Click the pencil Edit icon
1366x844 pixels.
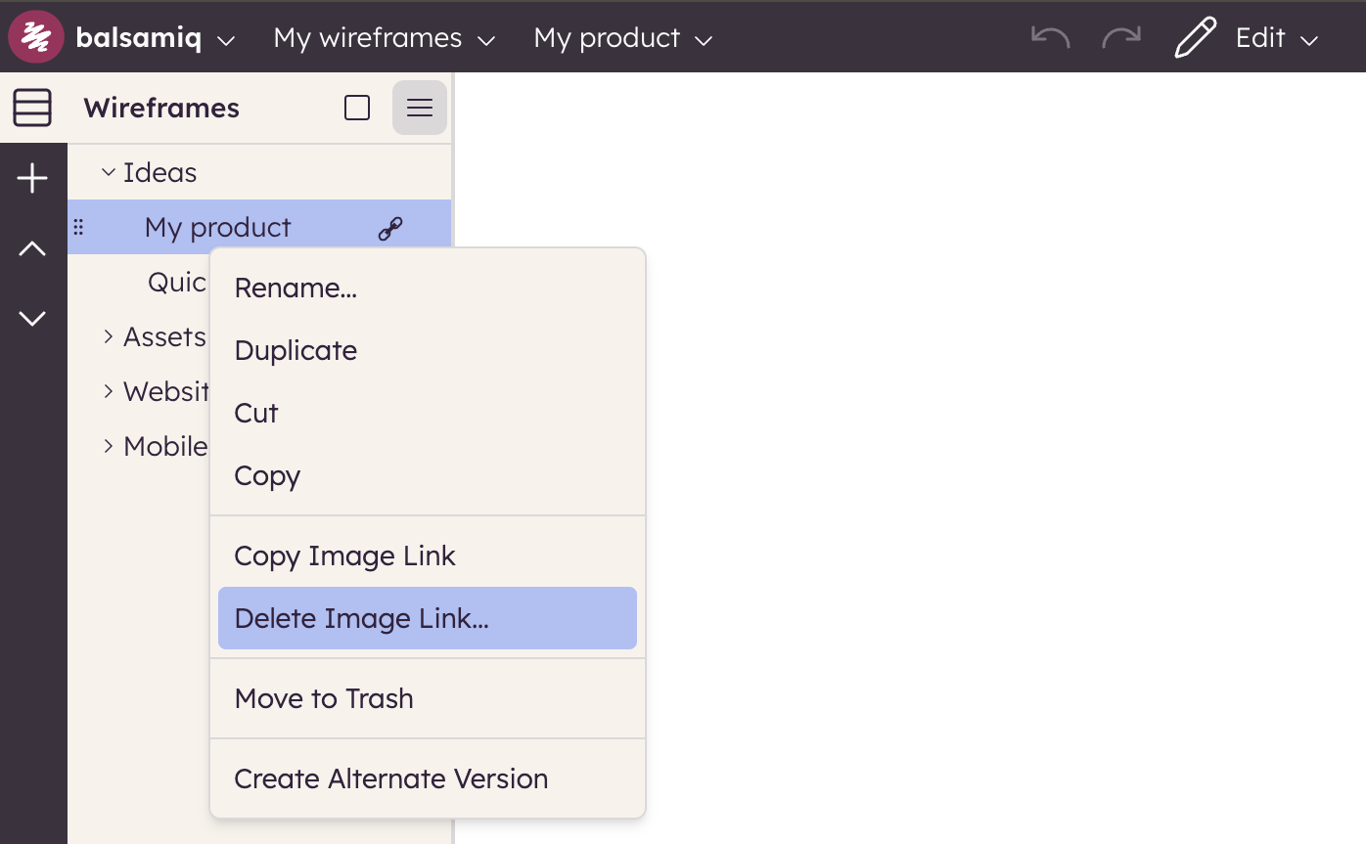(1195, 38)
